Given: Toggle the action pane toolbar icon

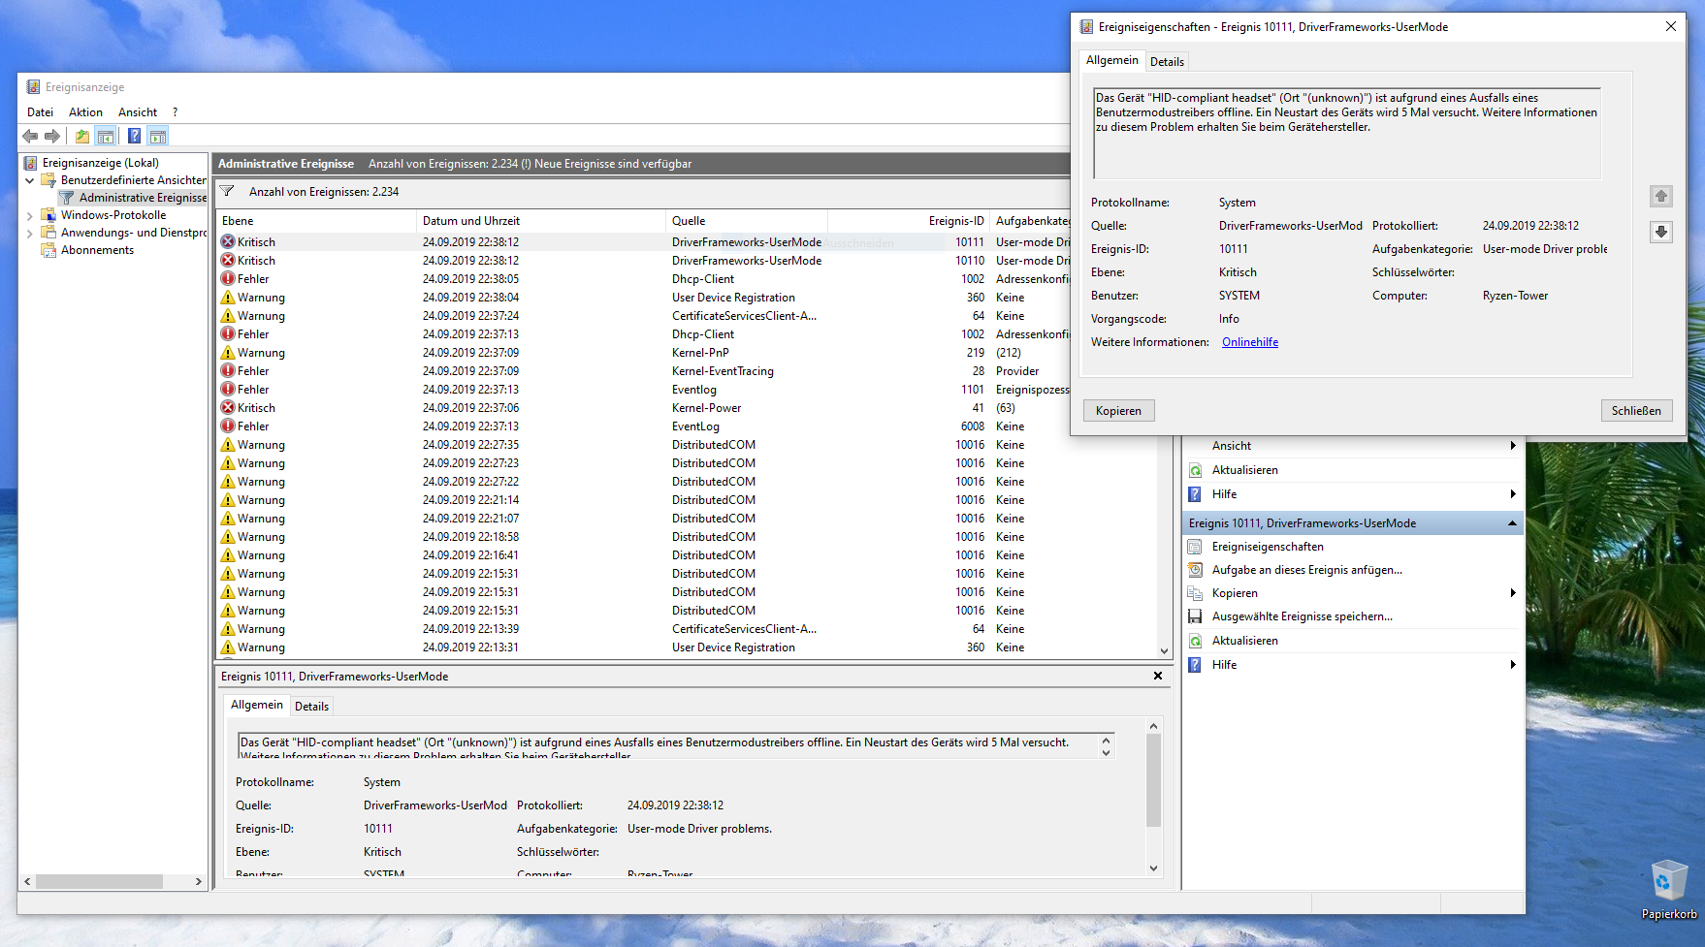Looking at the screenshot, I should click(158, 137).
